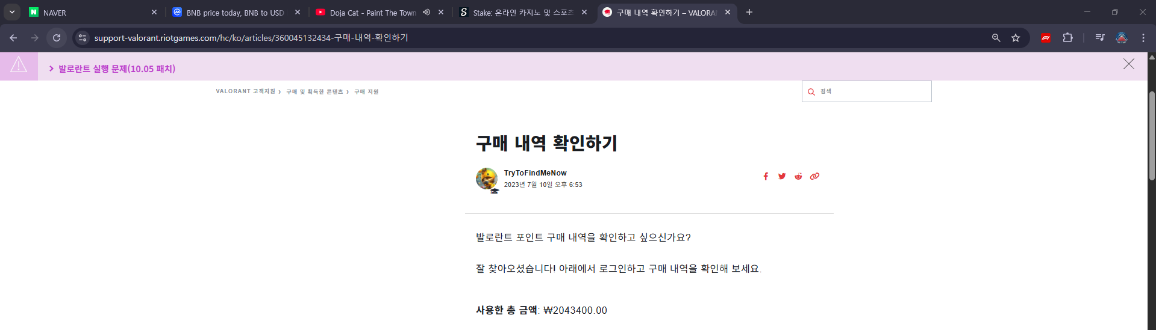Switch to the NAVER tab
This screenshot has height=330, width=1156.
tap(90, 12)
